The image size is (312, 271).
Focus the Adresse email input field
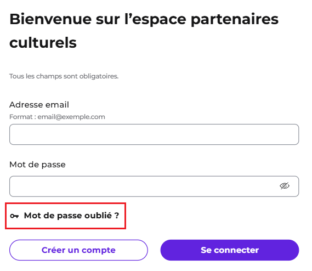click(x=154, y=134)
